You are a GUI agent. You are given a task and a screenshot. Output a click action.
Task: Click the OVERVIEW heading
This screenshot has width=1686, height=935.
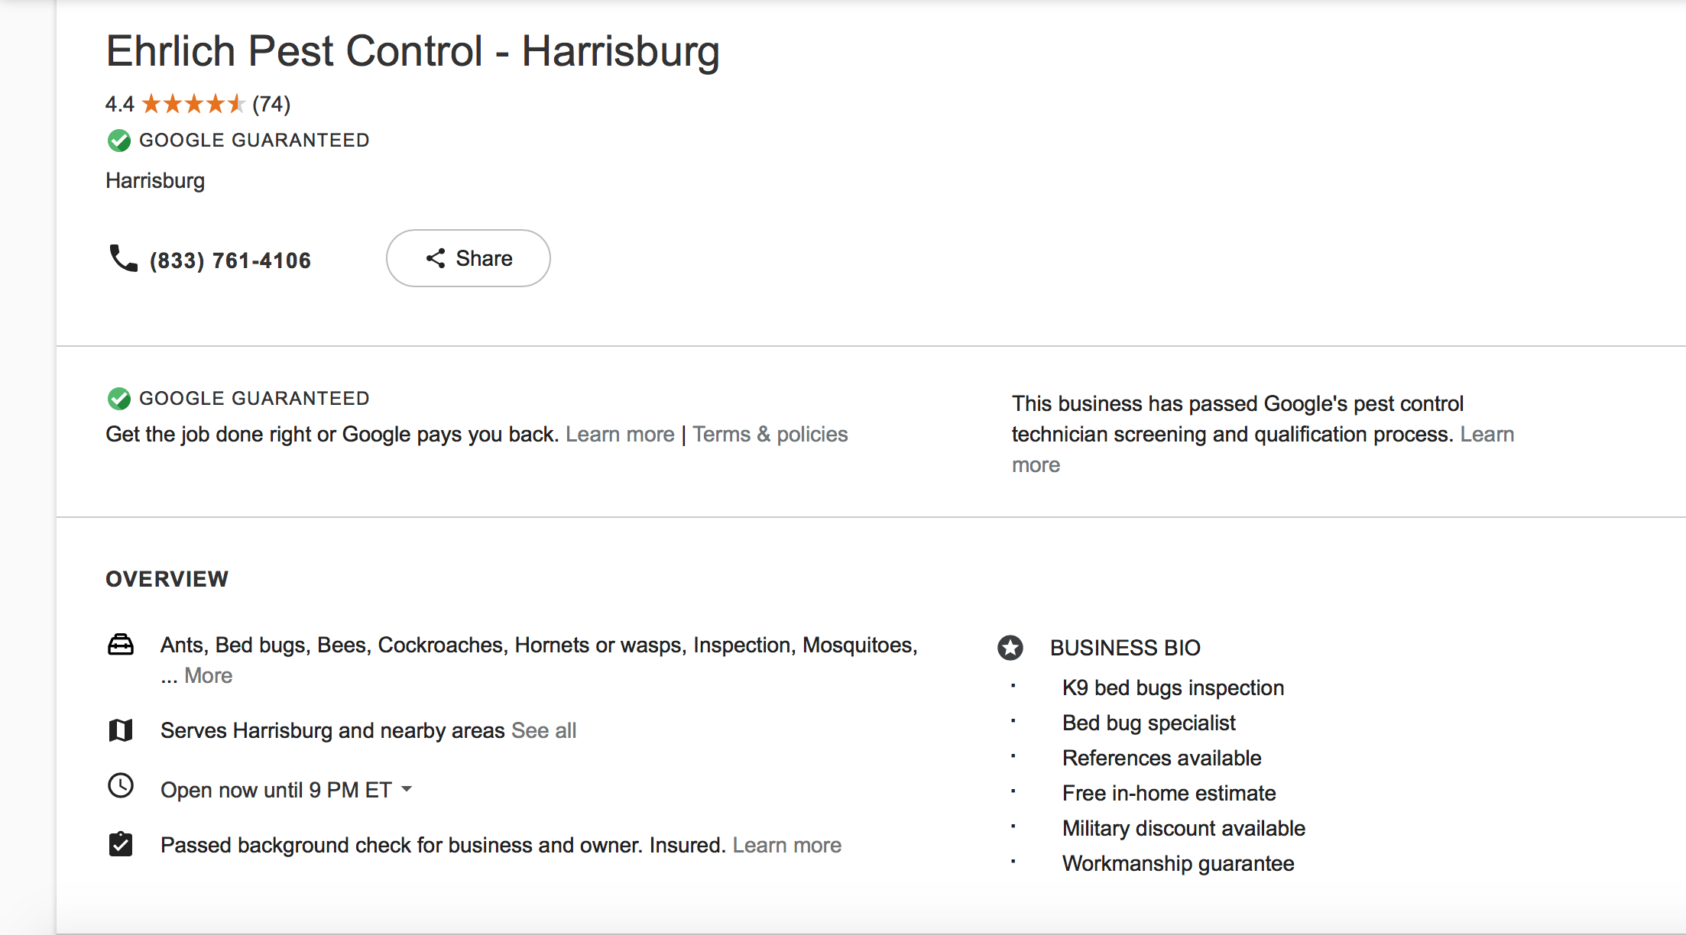point(167,579)
